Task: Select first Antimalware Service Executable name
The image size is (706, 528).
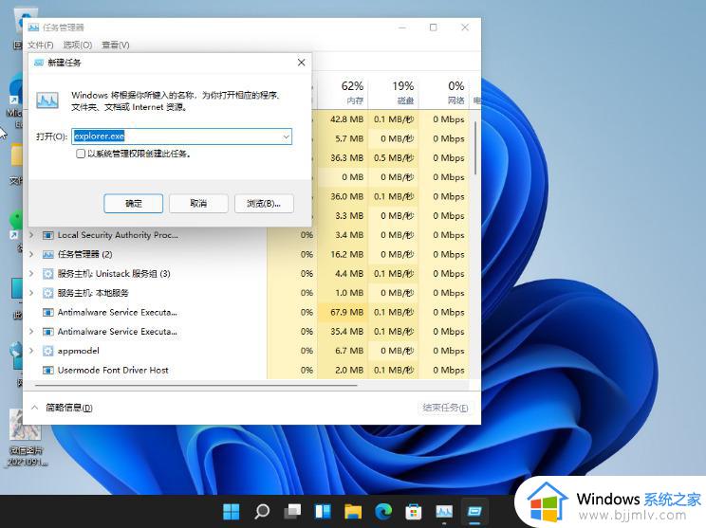Action: pos(117,312)
